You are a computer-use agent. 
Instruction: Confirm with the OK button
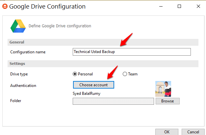coord(167,132)
